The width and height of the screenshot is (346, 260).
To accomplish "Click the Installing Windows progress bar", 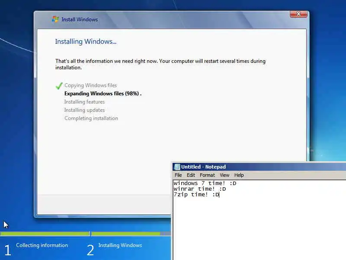I will (x=131, y=234).
